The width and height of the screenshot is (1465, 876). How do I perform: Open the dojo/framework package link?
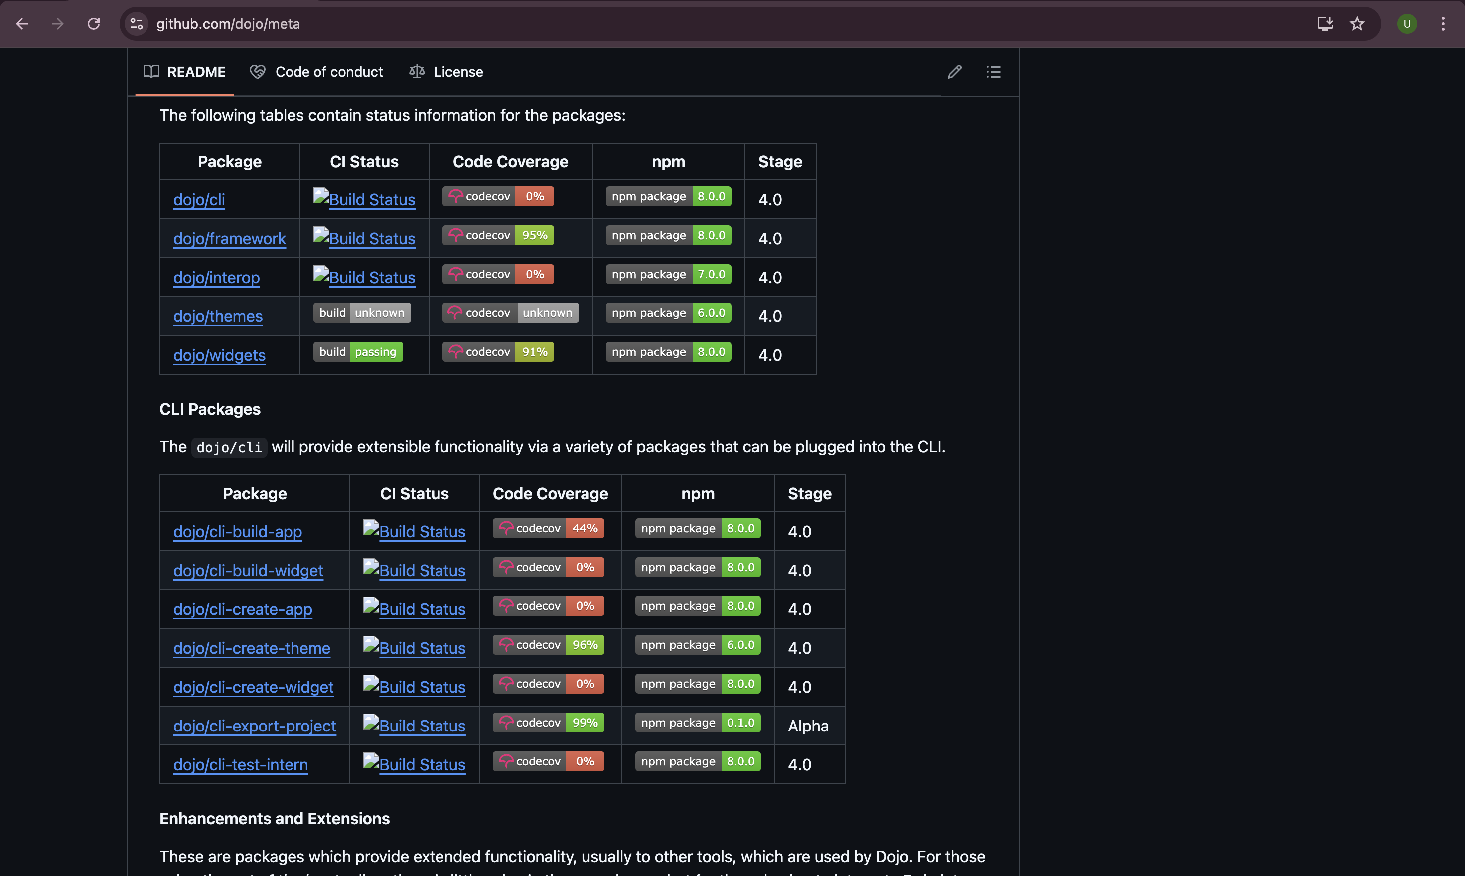(x=229, y=239)
